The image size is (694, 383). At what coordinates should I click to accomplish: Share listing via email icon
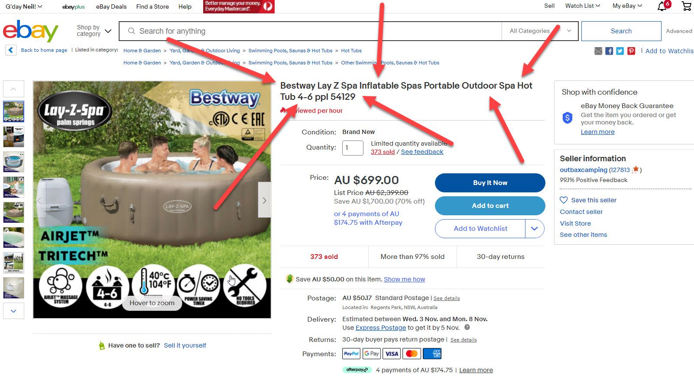pyautogui.click(x=598, y=51)
